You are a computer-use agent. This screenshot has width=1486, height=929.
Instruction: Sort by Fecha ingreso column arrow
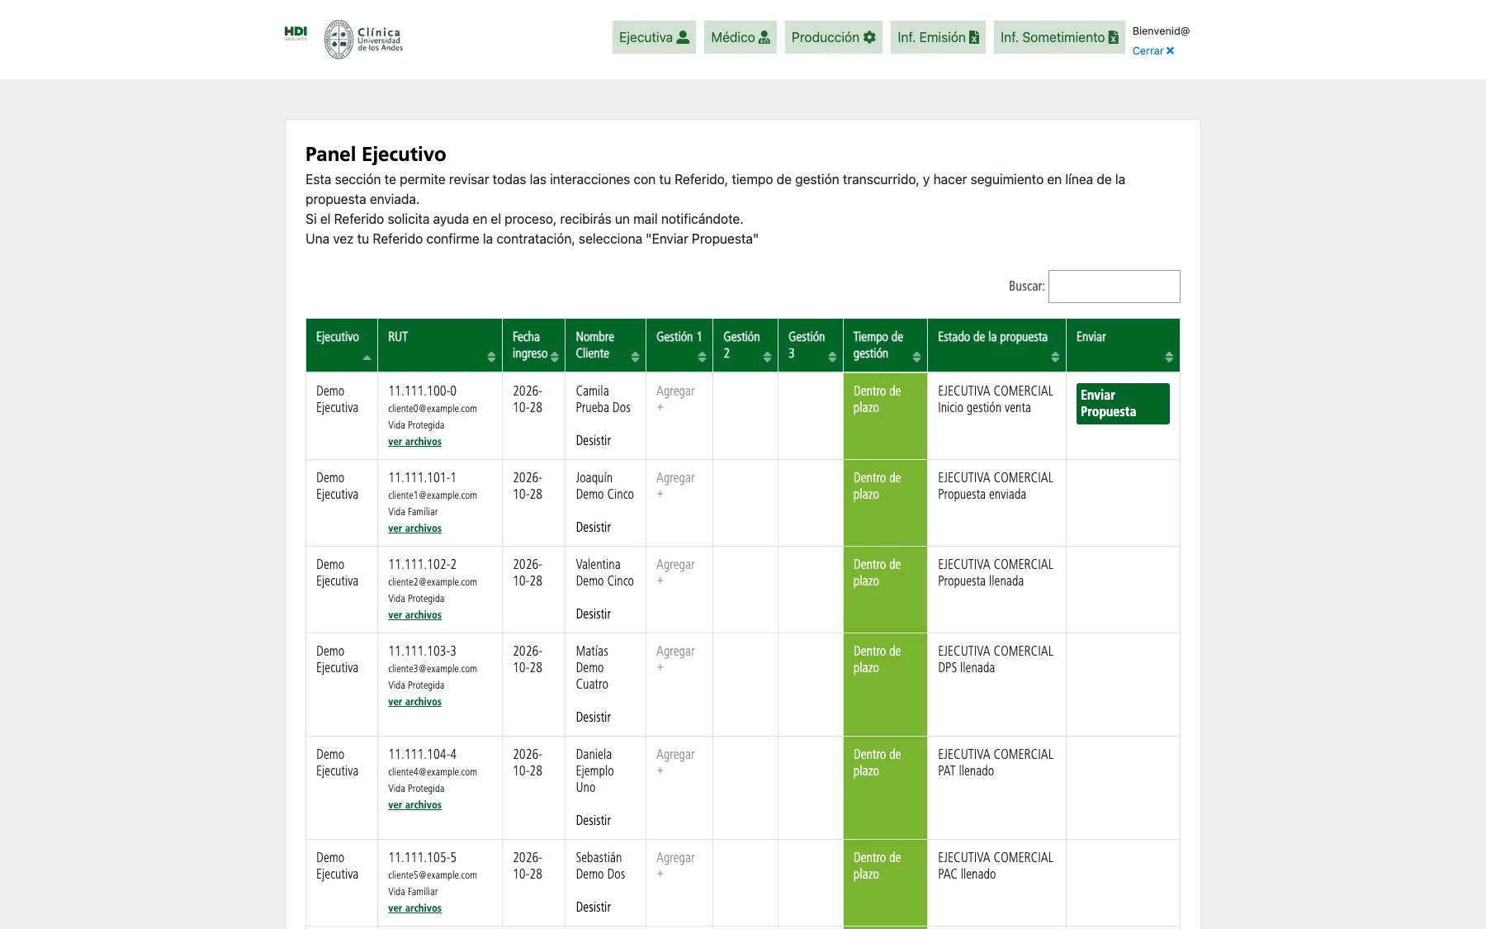click(x=555, y=357)
